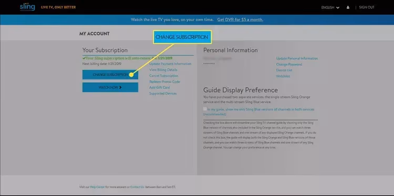Click the Contact Us link
Image resolution: width=394 pixels, height=196 pixels.
tap(137, 187)
